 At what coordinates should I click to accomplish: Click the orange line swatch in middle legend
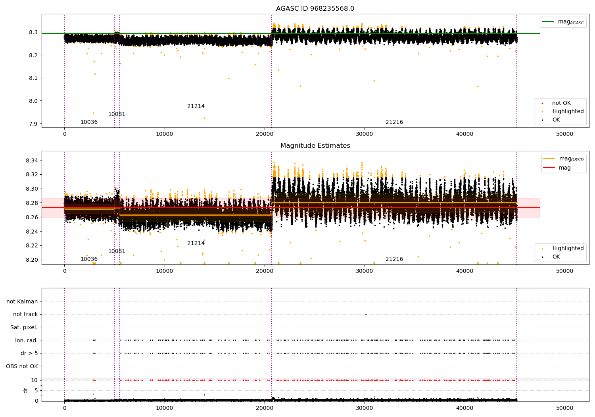(549, 159)
